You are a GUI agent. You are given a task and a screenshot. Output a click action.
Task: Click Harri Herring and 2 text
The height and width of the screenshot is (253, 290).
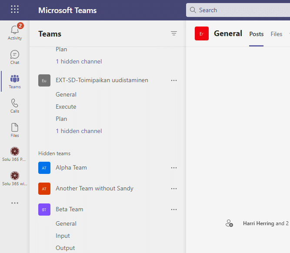pyautogui.click(x=266, y=223)
